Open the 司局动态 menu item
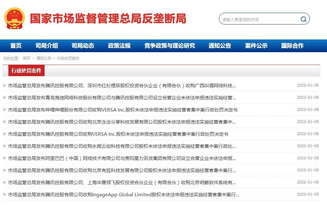 tap(83, 46)
